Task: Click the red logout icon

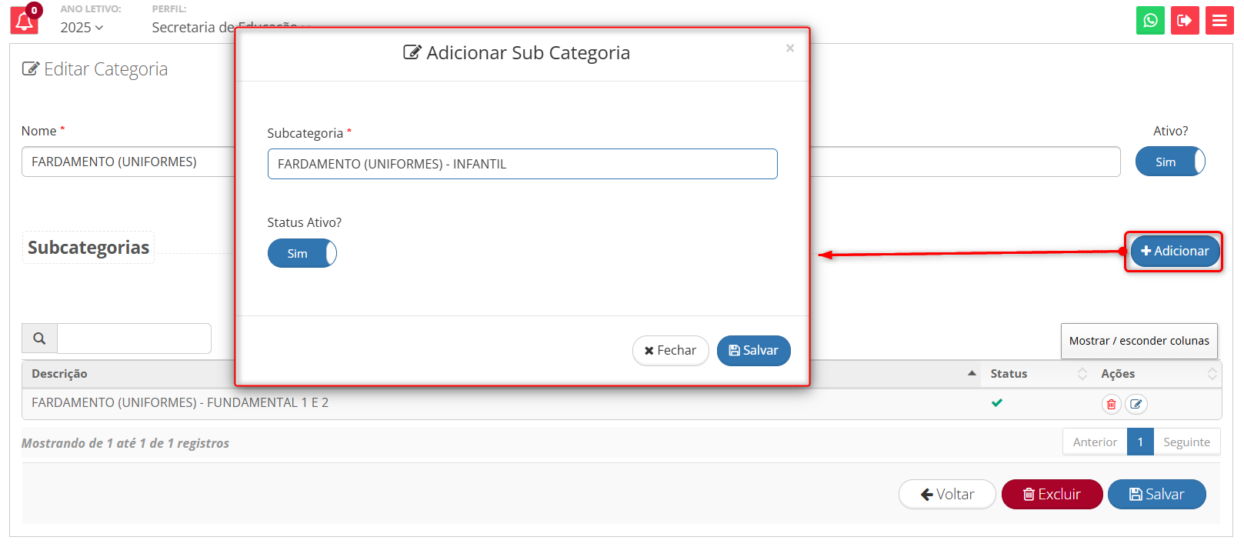Action: pyautogui.click(x=1185, y=20)
